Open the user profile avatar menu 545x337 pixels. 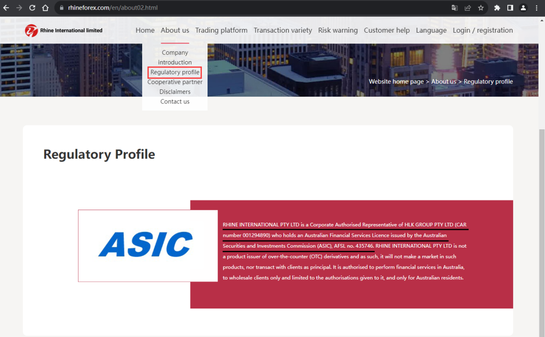(x=524, y=8)
